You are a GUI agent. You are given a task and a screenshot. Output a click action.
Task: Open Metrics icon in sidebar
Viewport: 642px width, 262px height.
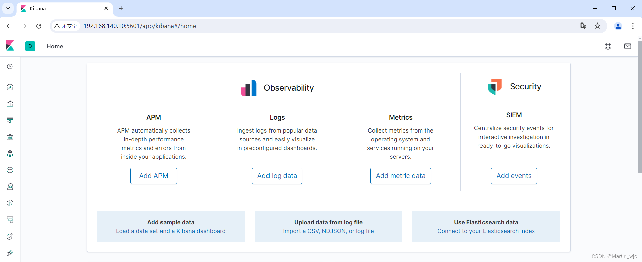[10, 187]
